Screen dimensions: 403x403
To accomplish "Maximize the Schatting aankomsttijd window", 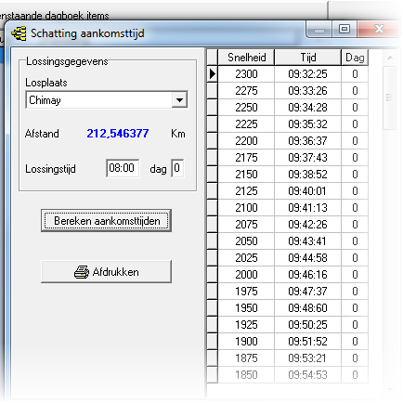I will pos(344,29).
